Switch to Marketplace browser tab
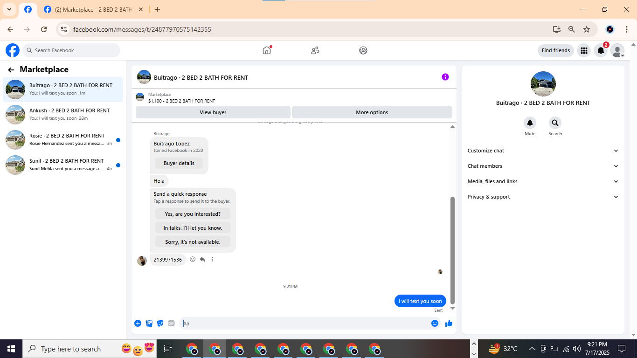Screen dimensions: 637x358 [93, 9]
